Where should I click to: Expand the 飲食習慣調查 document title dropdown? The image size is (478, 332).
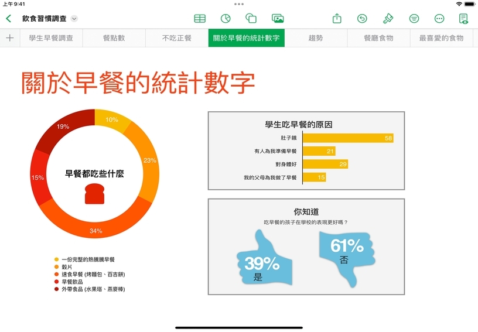(x=74, y=19)
